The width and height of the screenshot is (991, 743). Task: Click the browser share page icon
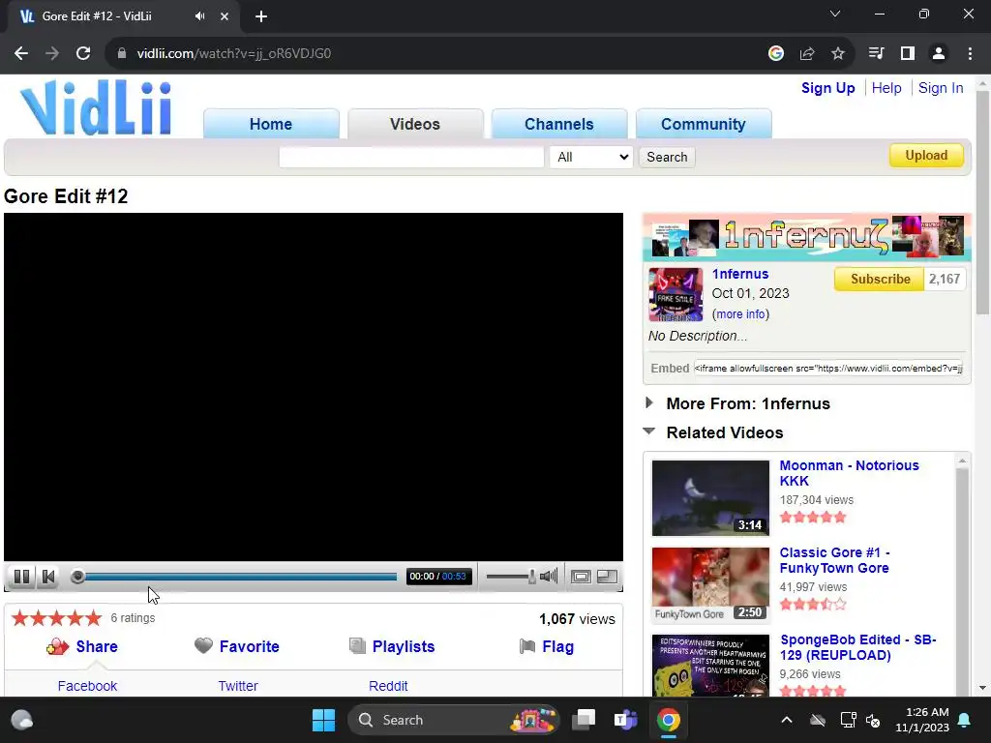click(x=807, y=54)
